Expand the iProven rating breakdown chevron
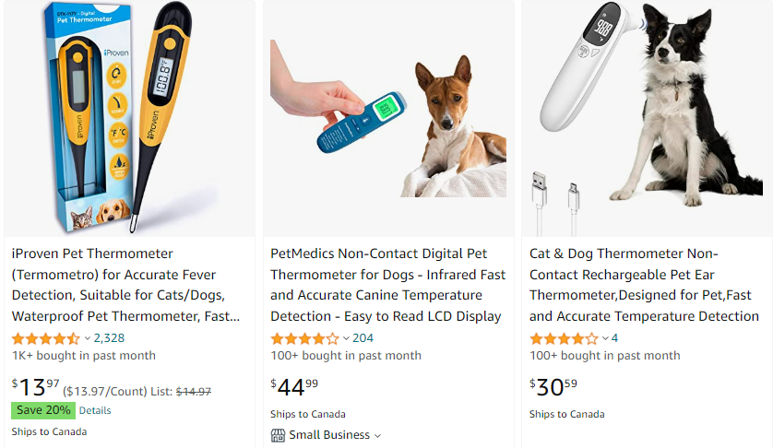 (x=88, y=338)
